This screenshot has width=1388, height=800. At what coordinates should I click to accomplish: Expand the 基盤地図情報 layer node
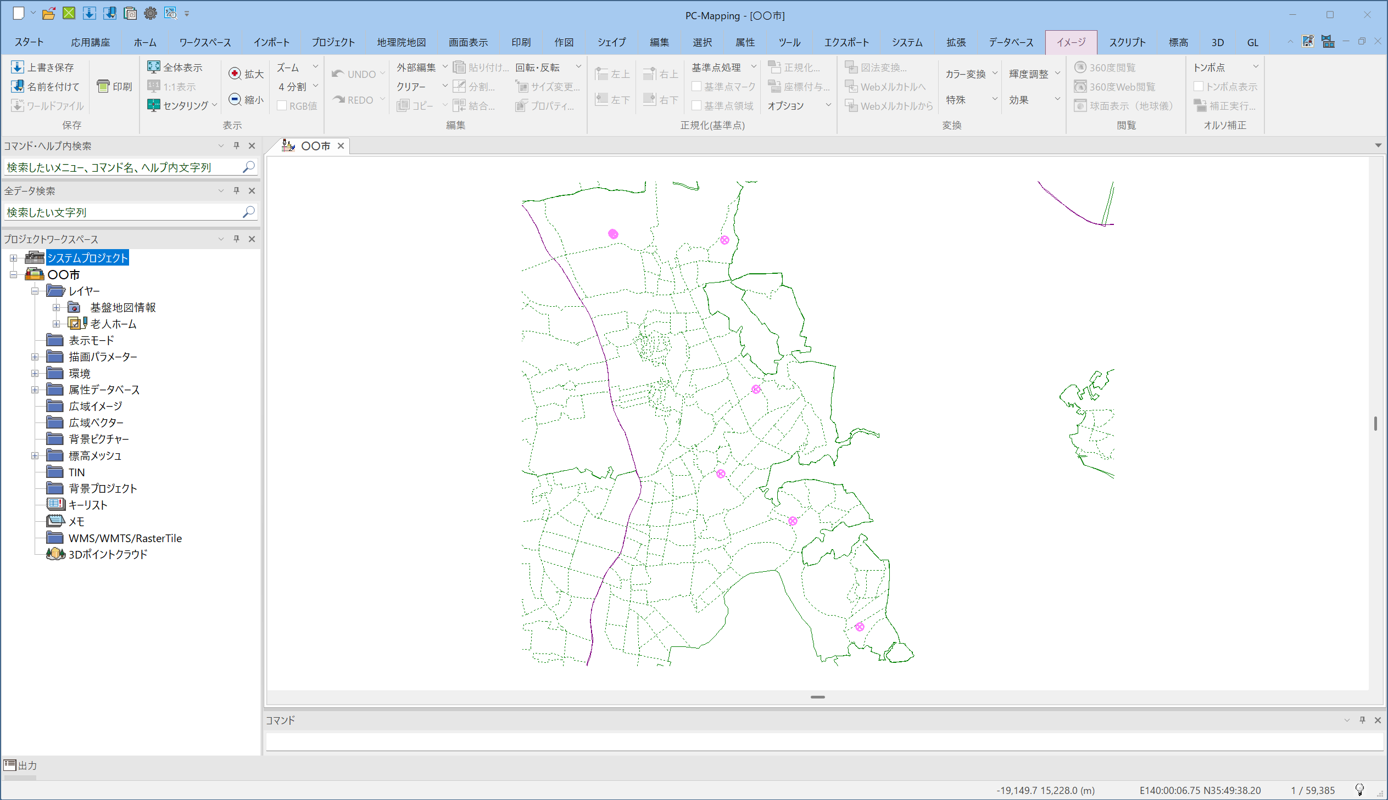coord(56,307)
